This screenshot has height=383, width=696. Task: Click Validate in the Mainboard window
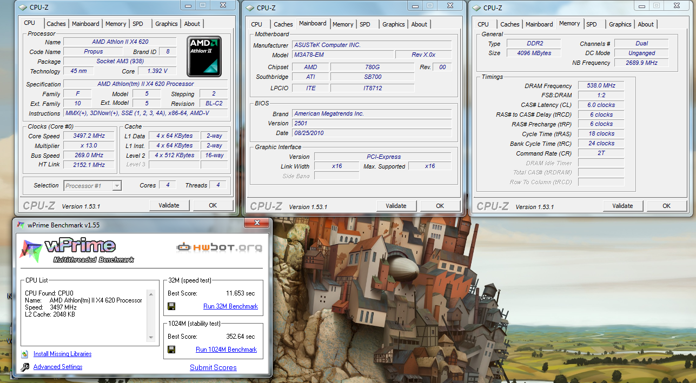(396, 206)
